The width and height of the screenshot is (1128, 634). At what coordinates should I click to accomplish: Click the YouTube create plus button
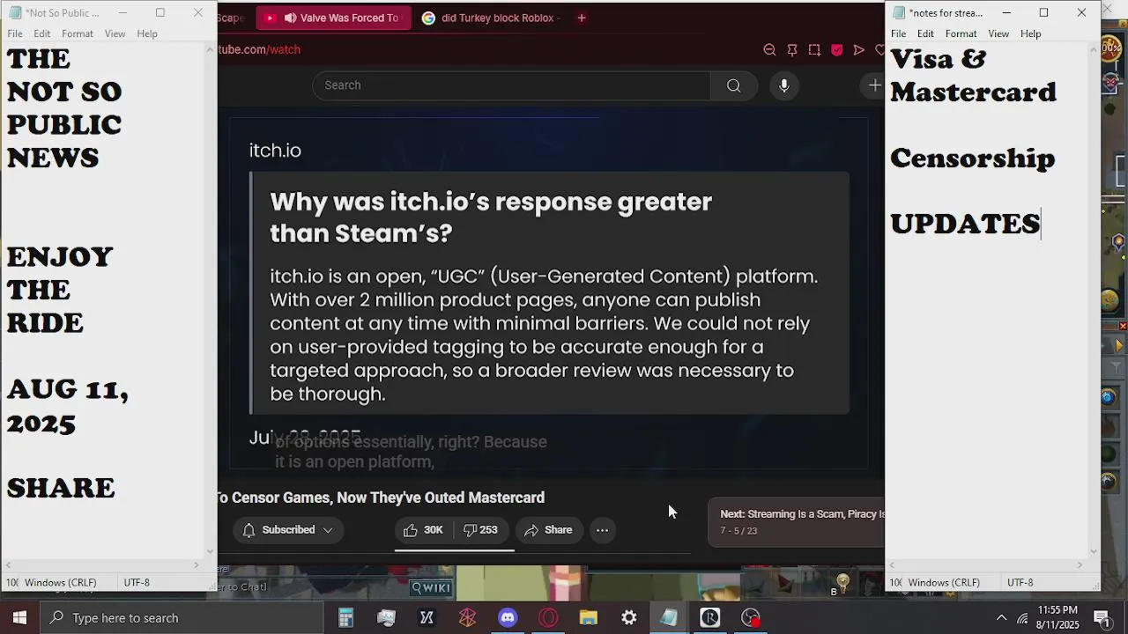pyautogui.click(x=874, y=85)
